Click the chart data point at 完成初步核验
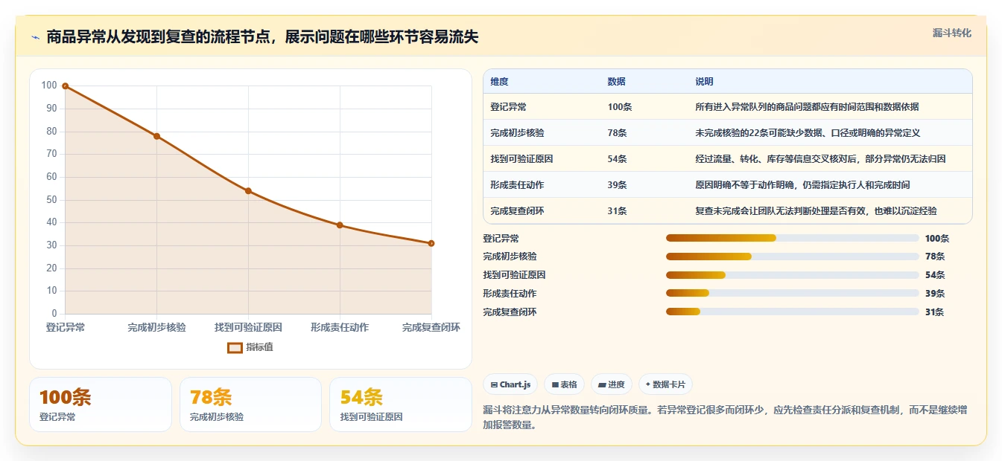The height and width of the screenshot is (461, 1002). click(156, 136)
